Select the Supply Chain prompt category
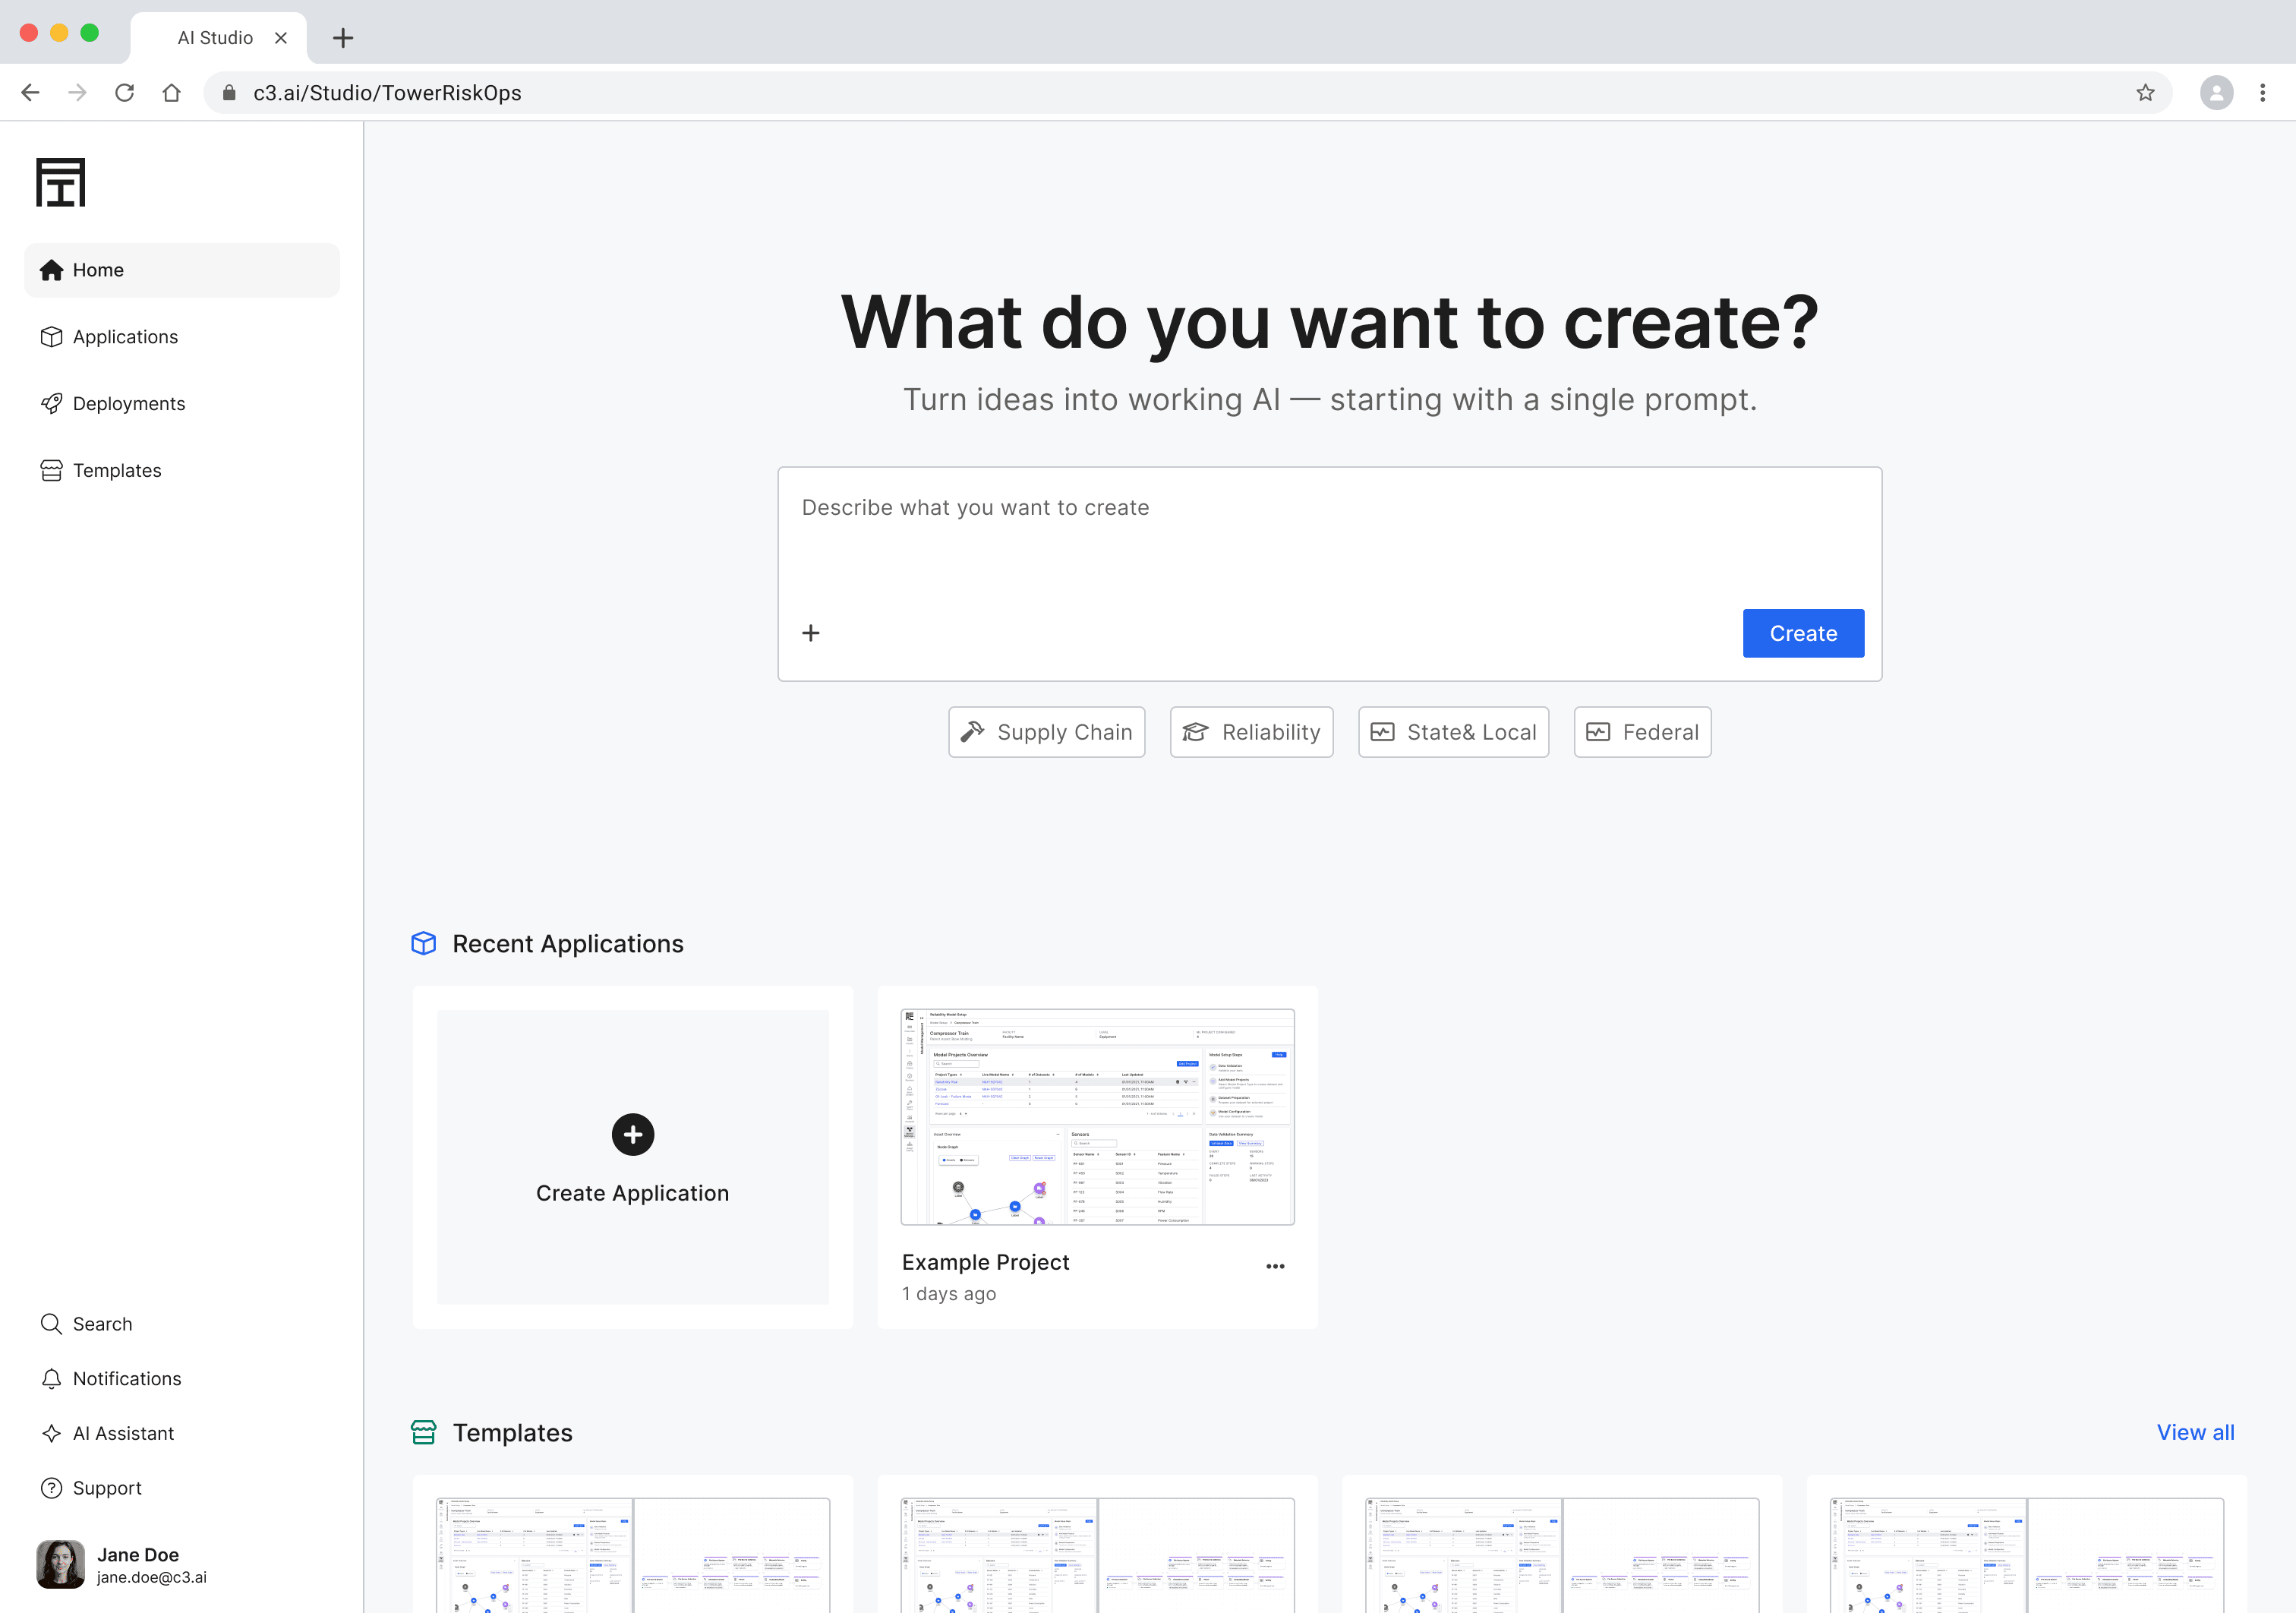Viewport: 2296px width, 1613px height. click(1046, 731)
